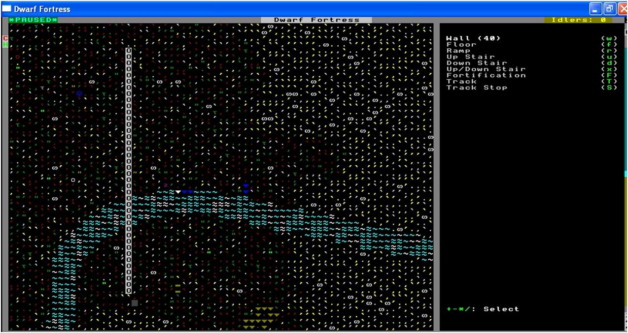Choose Track Stop in the menu
The image size is (628, 333).
(x=476, y=88)
